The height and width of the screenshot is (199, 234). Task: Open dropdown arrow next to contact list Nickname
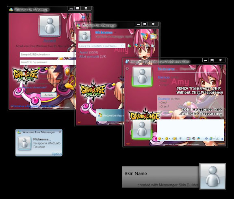(x=115, y=33)
